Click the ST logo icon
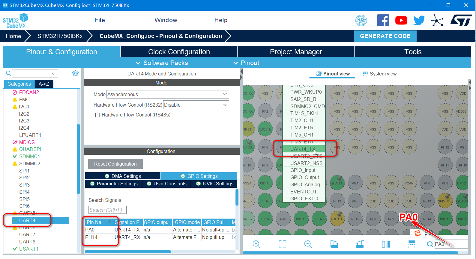Image resolution: width=476 pixels, height=259 pixels. click(461, 20)
